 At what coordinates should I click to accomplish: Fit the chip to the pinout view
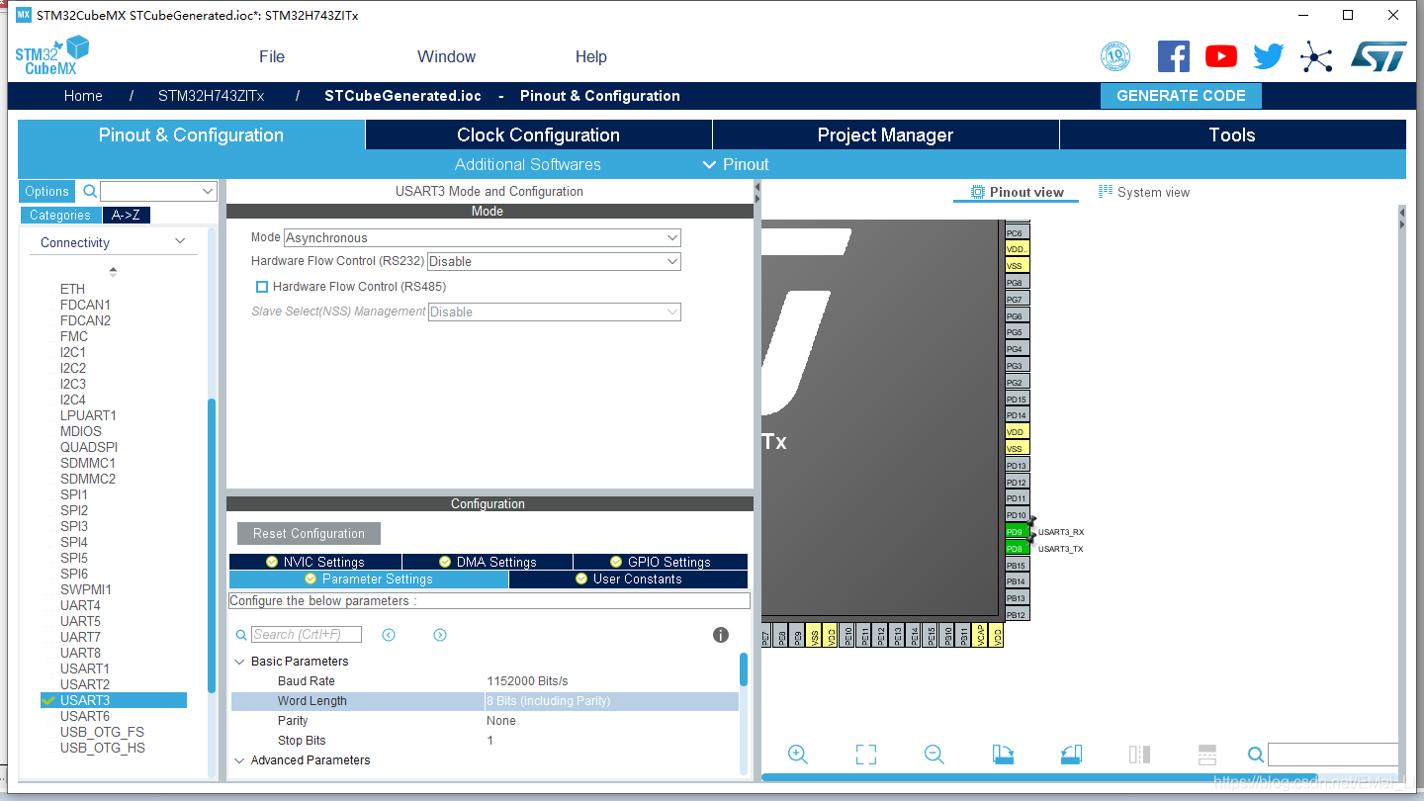point(866,755)
